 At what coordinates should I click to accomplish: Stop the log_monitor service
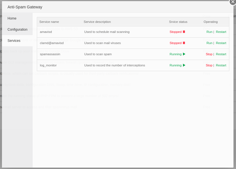coord(209,65)
